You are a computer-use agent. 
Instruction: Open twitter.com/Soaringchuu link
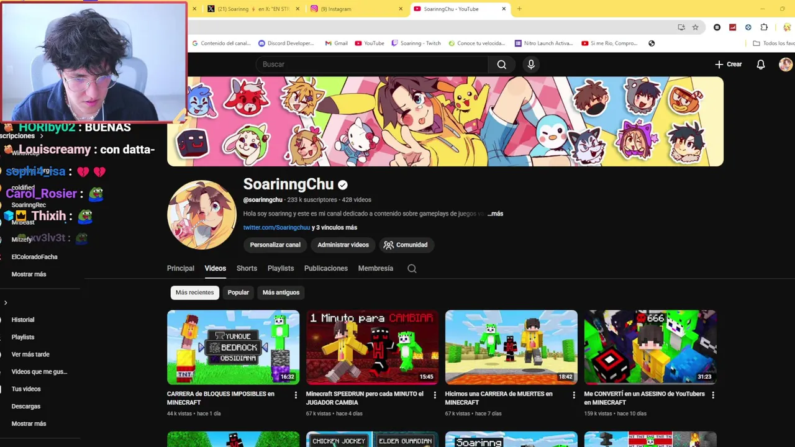click(x=276, y=228)
